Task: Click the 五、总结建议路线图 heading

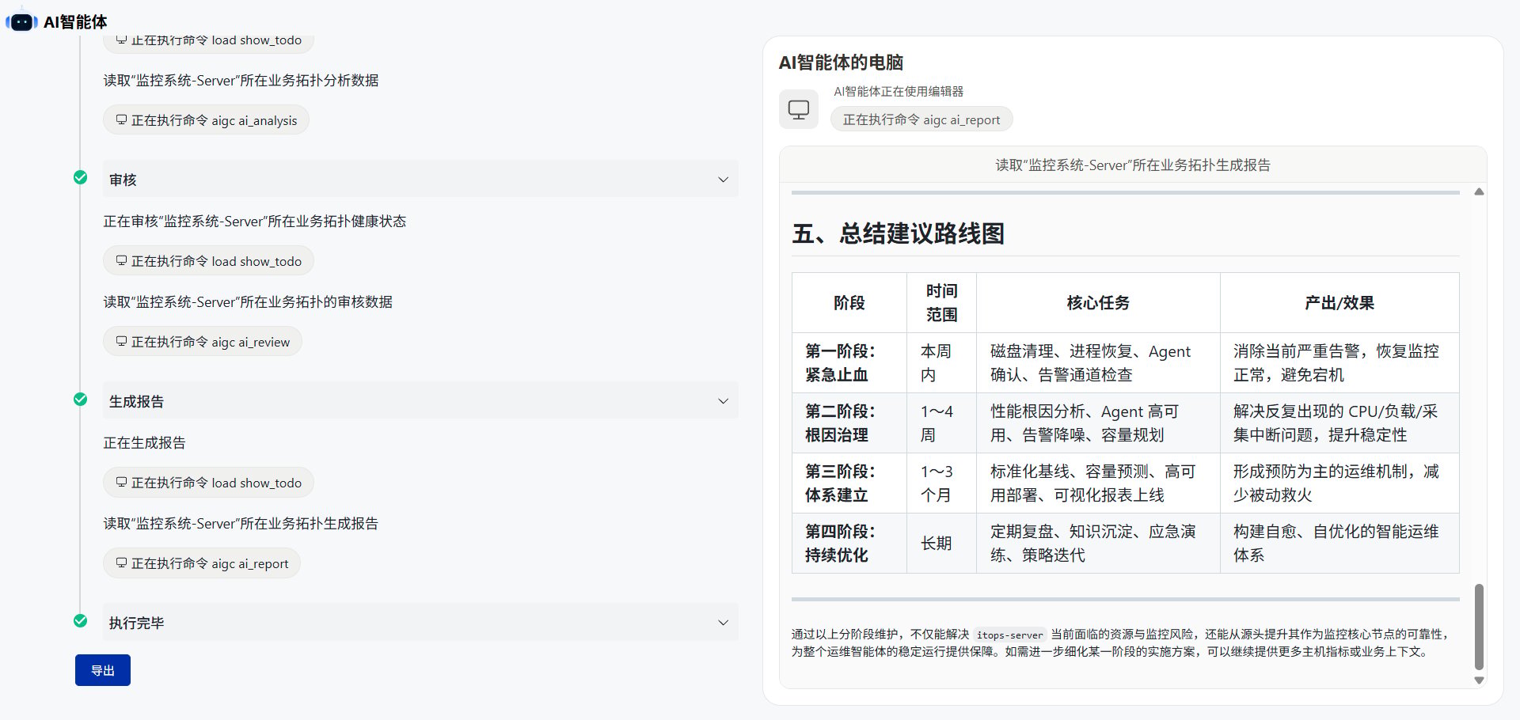Action: point(898,233)
